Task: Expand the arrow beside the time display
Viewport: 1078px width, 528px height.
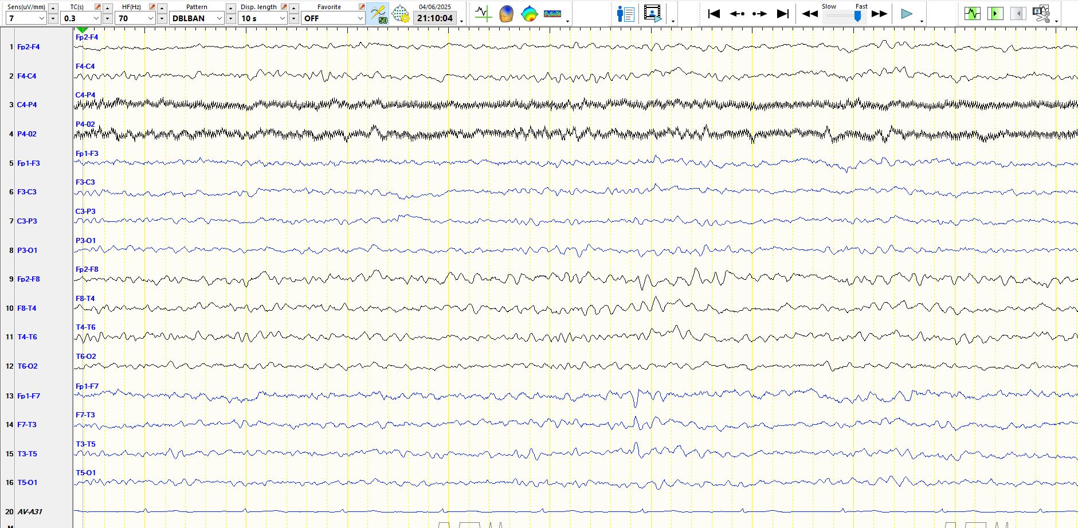Action: point(462,21)
